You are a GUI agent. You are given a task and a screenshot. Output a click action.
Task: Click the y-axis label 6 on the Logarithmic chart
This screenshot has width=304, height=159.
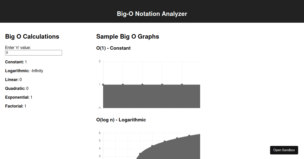tap(100, 133)
